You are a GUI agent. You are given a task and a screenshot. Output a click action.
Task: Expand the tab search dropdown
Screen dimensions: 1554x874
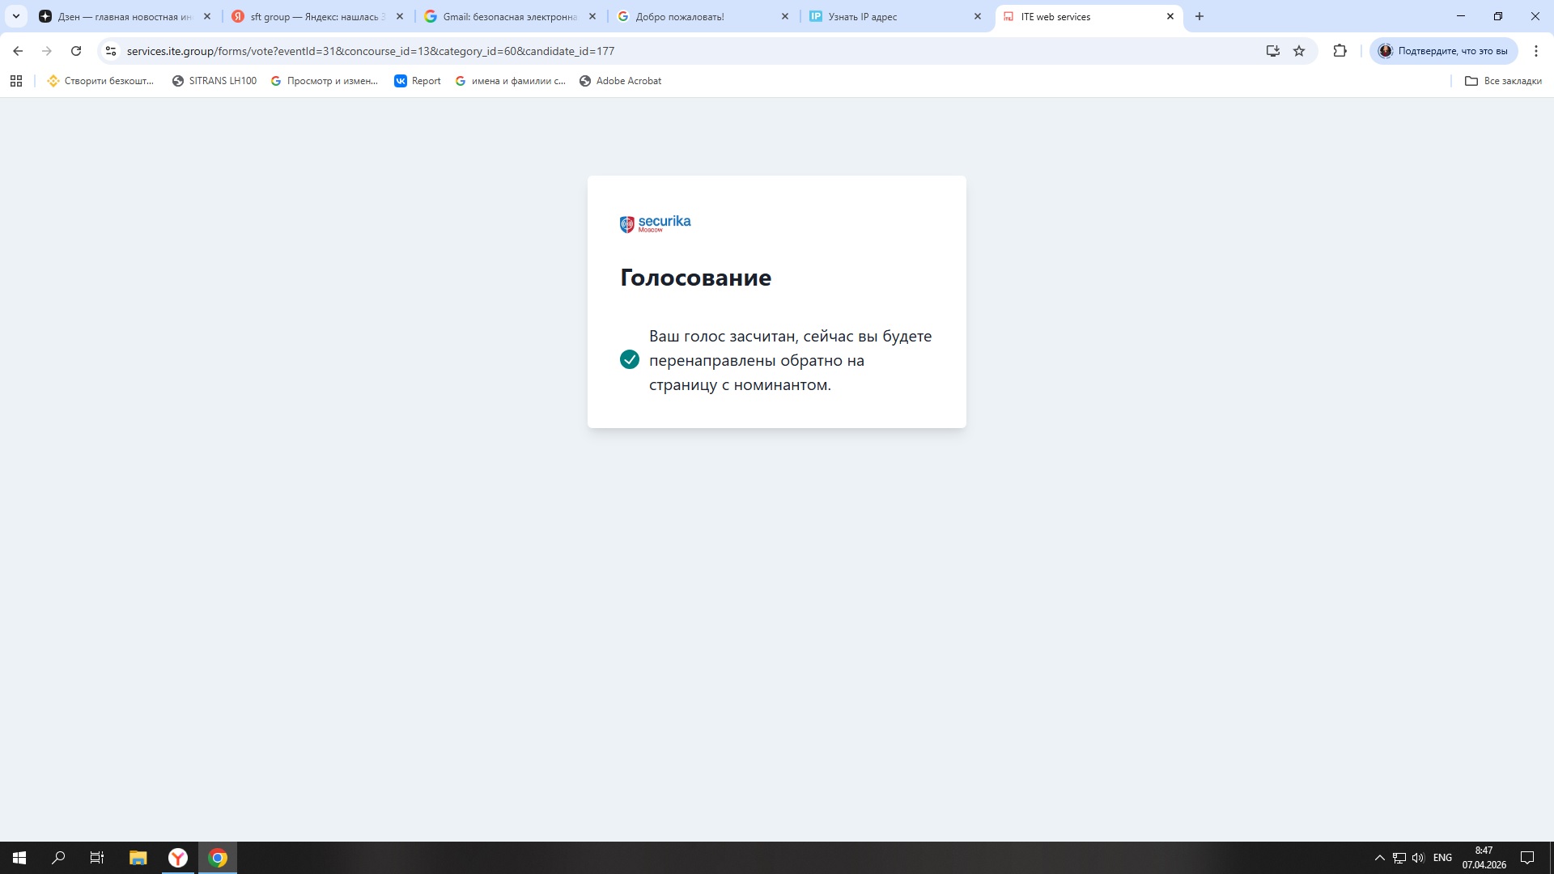(15, 16)
